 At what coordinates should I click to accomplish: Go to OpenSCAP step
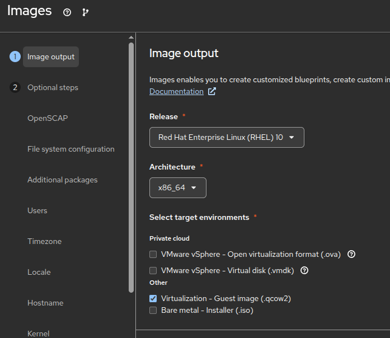coord(48,118)
